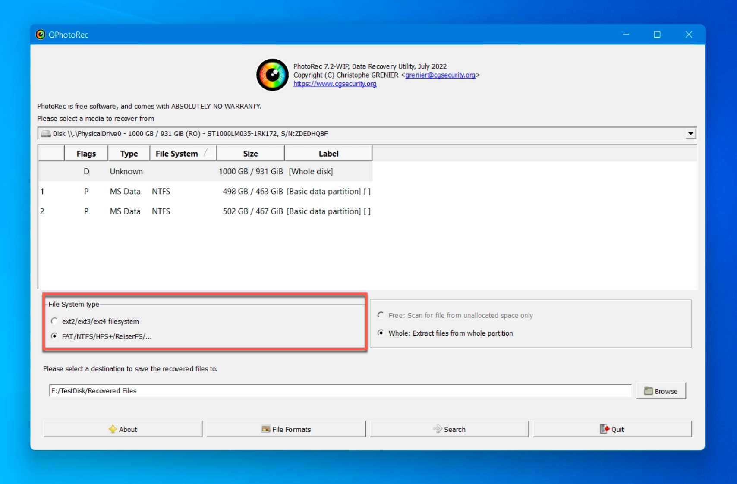The image size is (737, 484).
Task: Select the Whole disk Unknown row
Action: 205,171
